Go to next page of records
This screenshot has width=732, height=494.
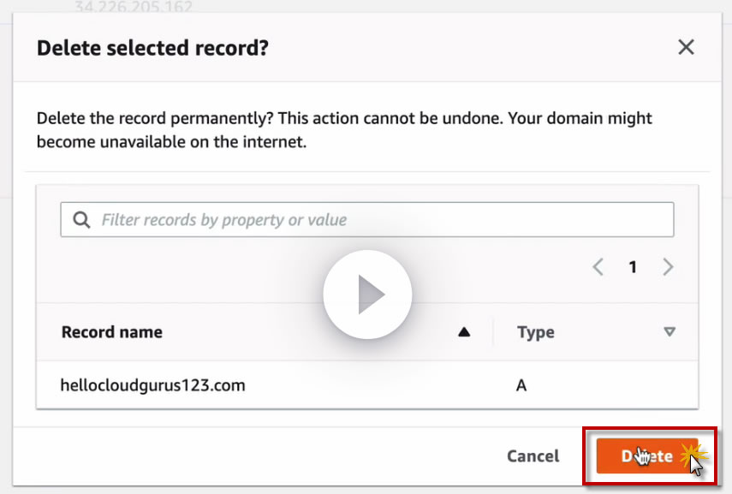668,267
